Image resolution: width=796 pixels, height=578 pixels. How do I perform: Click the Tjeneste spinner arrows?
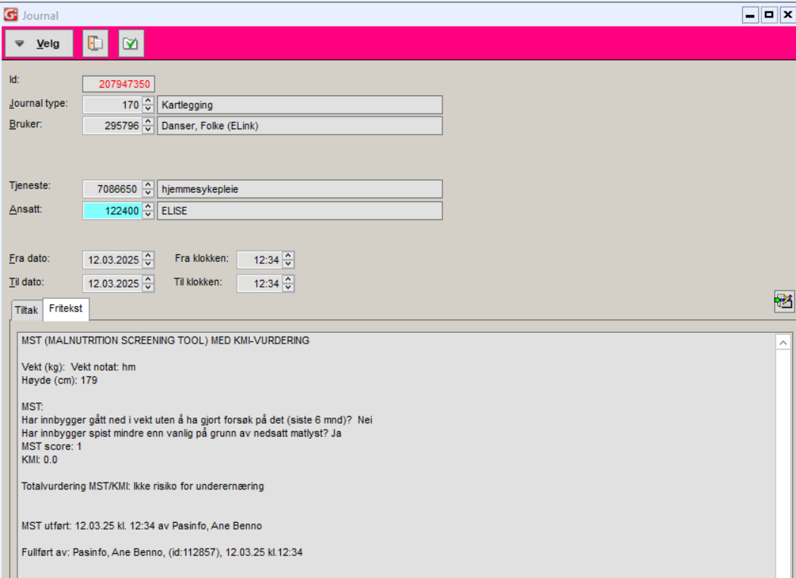pyautogui.click(x=148, y=189)
